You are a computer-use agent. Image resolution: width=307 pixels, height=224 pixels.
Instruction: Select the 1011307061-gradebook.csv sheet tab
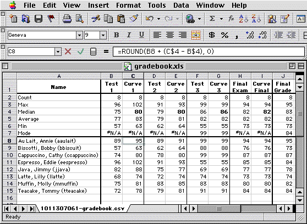pos(83,209)
